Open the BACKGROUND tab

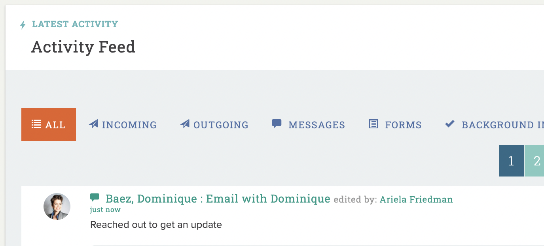[495, 124]
